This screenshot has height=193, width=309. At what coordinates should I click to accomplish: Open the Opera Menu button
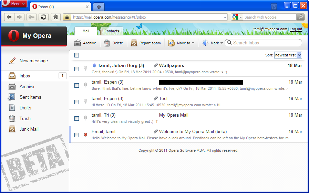click(x=14, y=4)
